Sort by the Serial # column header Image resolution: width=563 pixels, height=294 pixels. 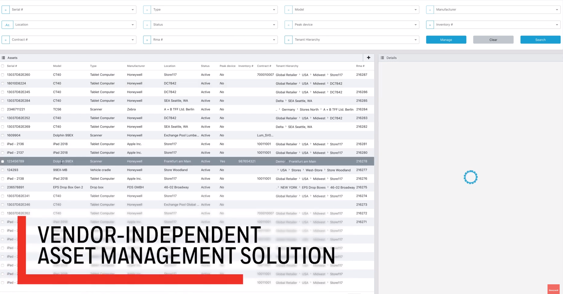12,66
